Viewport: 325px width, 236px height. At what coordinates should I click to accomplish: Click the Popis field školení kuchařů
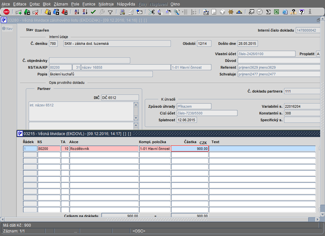101,74
